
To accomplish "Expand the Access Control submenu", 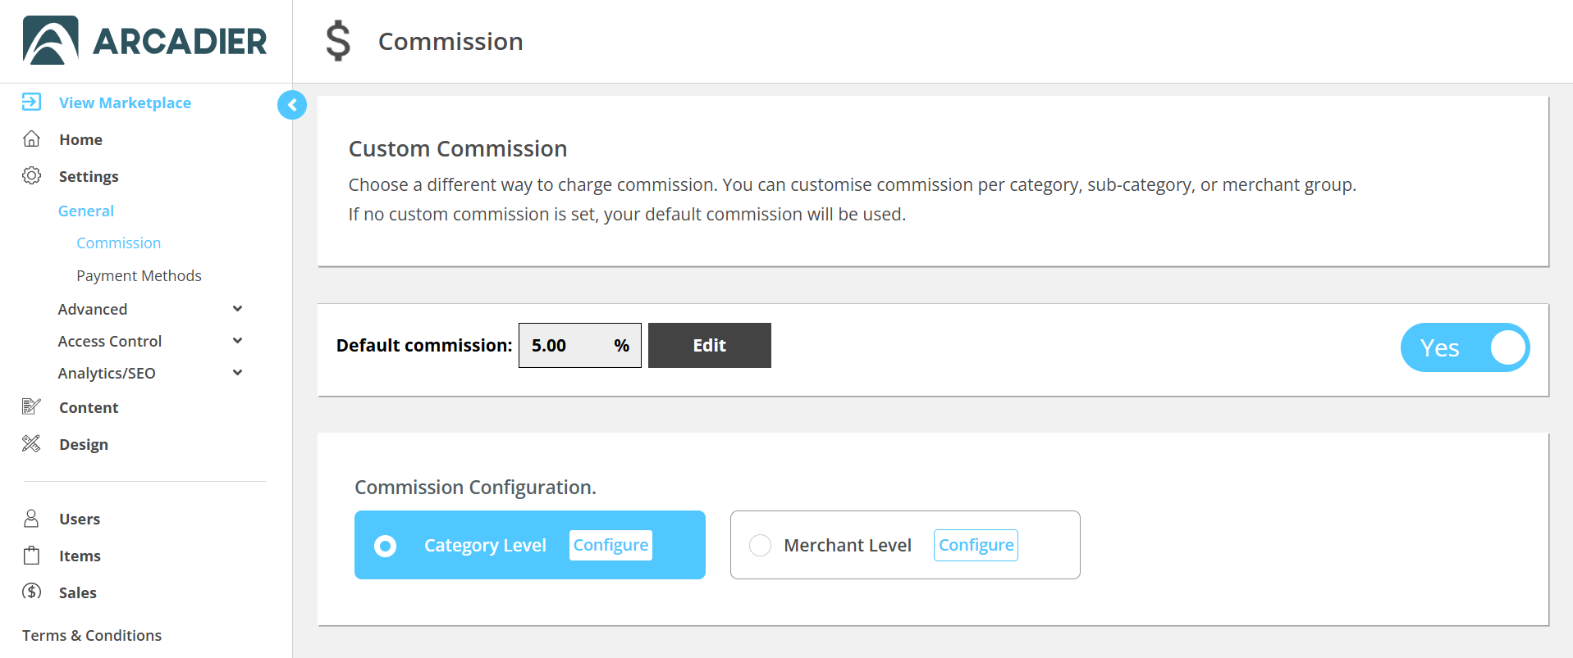I will [x=237, y=341].
